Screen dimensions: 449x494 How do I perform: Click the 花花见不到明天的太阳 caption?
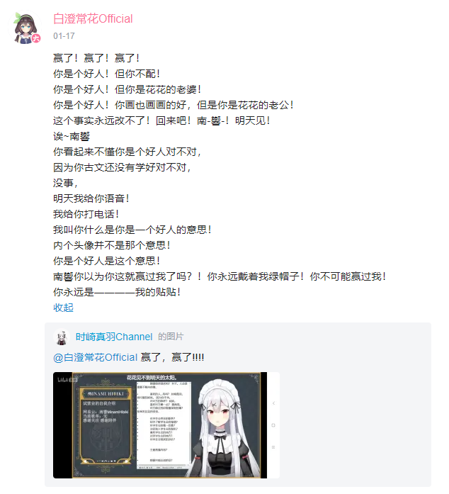(x=152, y=377)
